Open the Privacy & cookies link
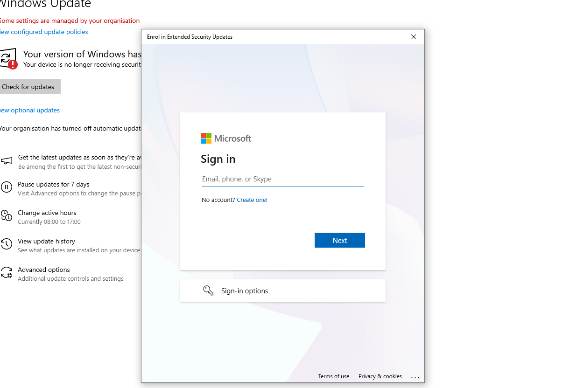 pyautogui.click(x=380, y=376)
